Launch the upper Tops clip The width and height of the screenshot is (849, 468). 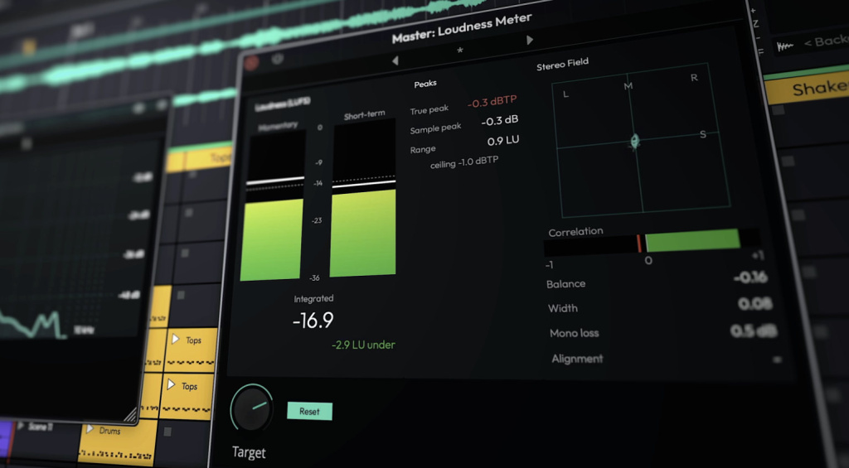point(176,340)
